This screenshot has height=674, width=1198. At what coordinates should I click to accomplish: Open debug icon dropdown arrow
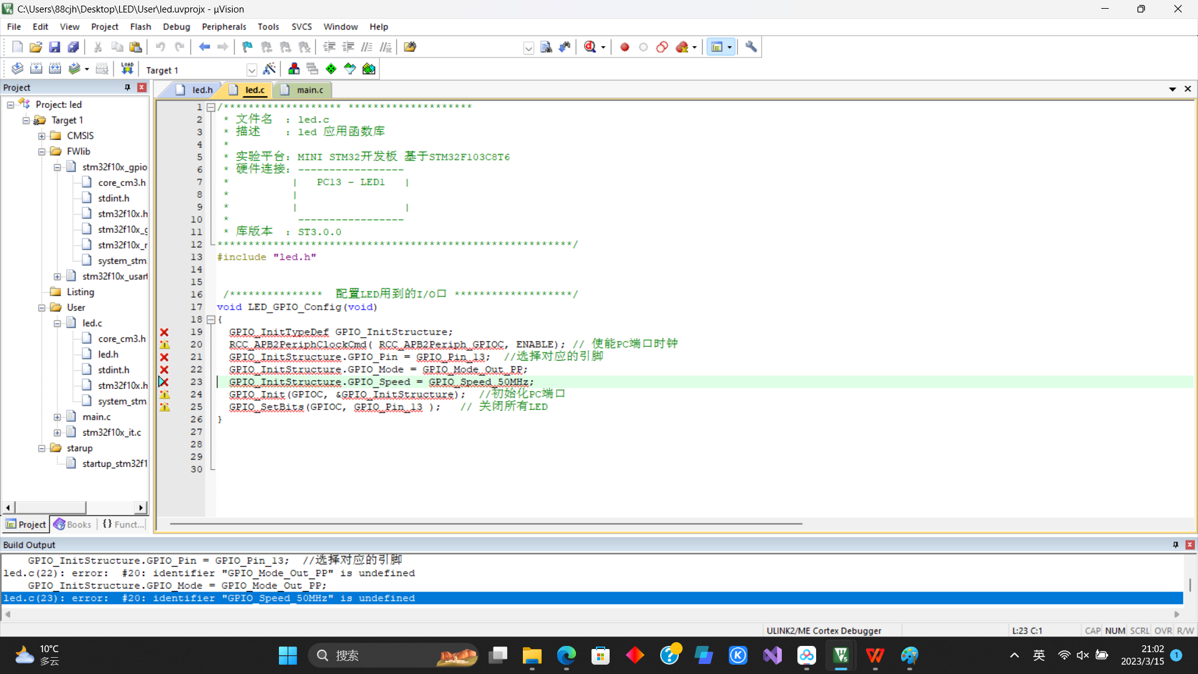(603, 47)
